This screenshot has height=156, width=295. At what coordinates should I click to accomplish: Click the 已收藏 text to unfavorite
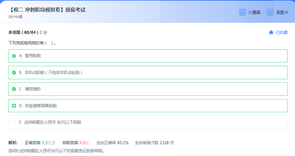(282, 32)
